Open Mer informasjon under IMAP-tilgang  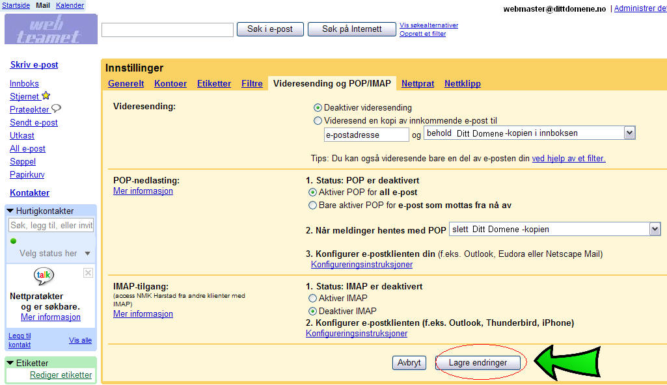click(x=143, y=314)
